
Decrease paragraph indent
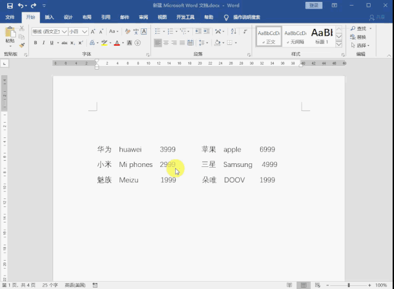(199, 31)
